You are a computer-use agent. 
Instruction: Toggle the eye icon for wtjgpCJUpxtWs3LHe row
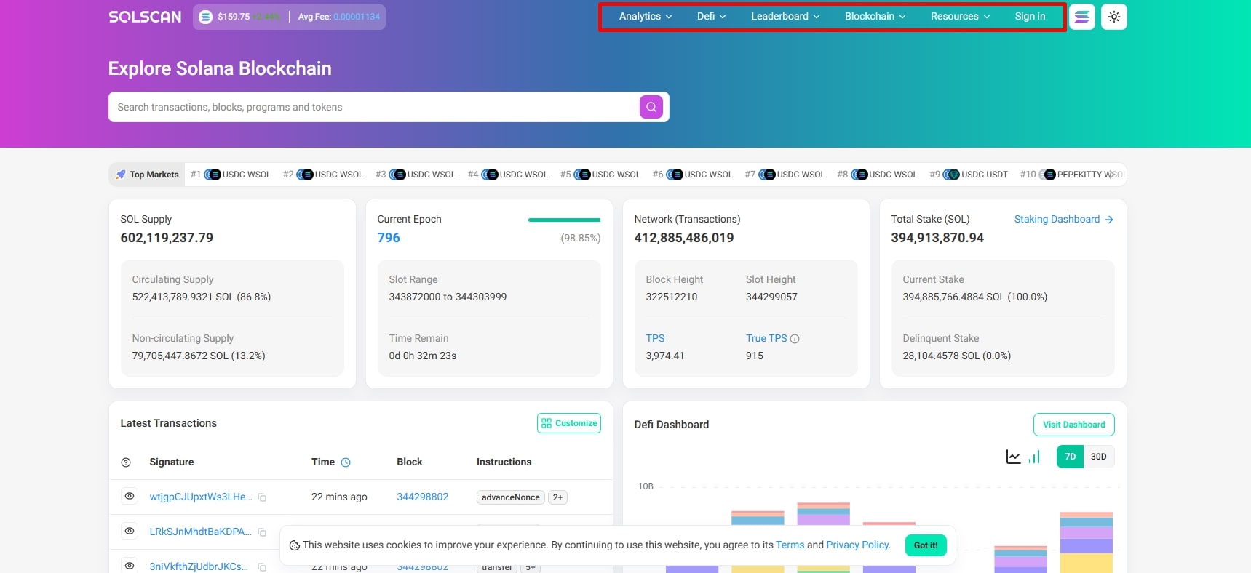(x=130, y=497)
